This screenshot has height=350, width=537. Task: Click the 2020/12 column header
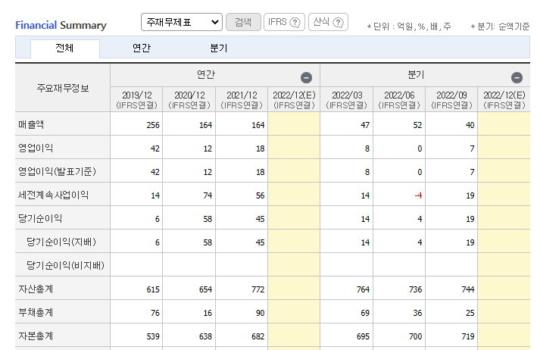[x=189, y=100]
